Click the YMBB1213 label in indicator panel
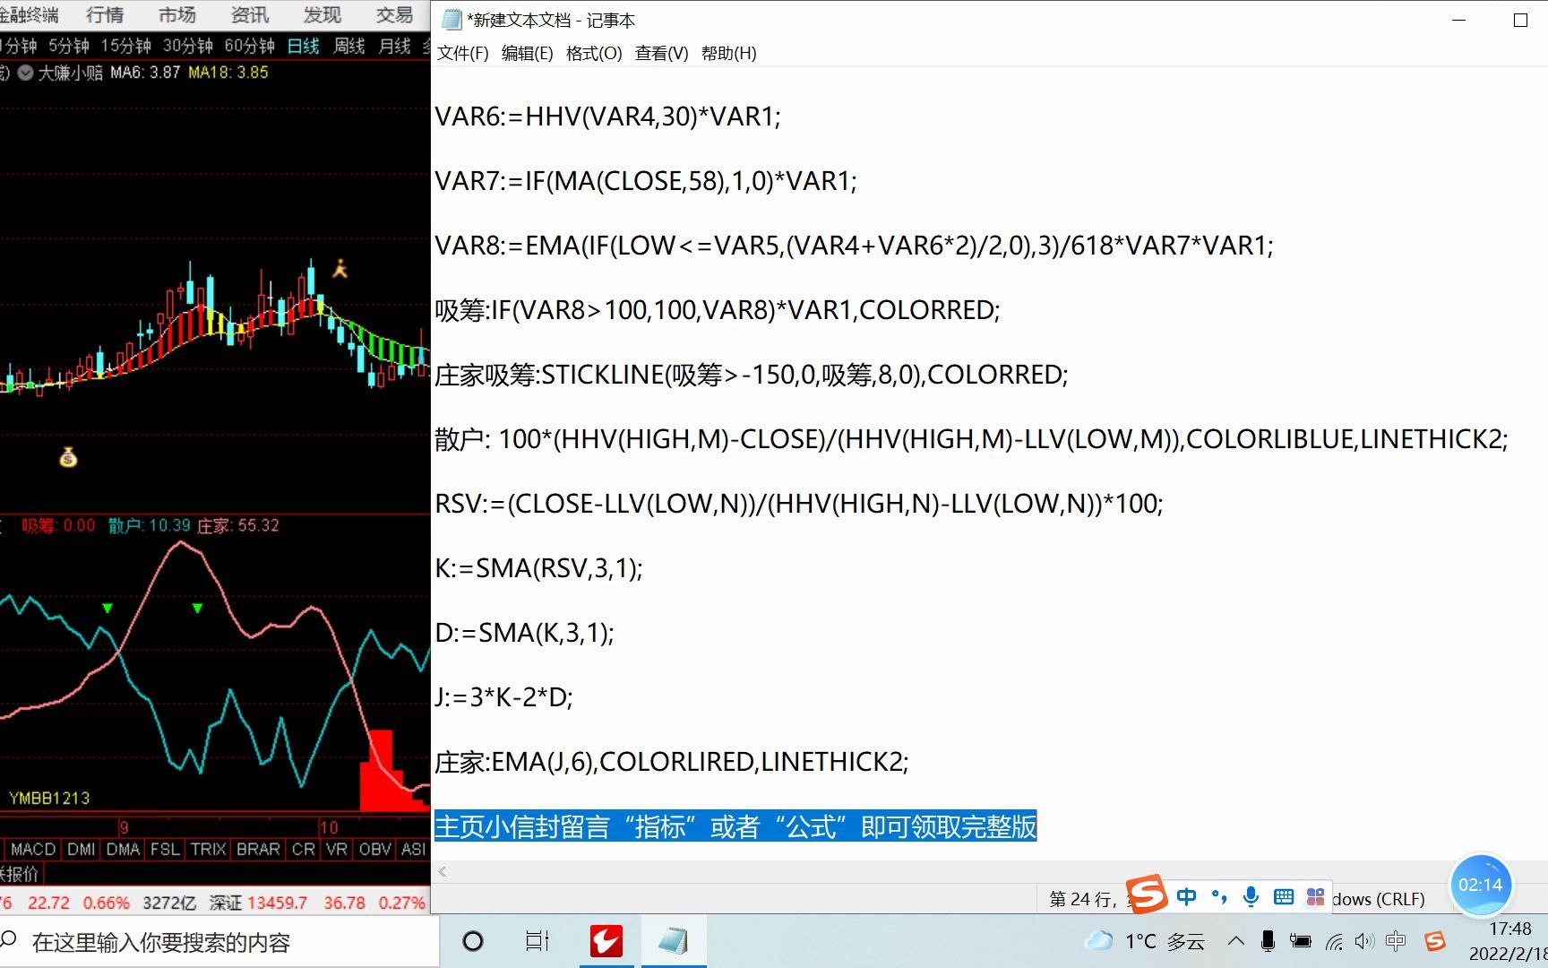Image resolution: width=1548 pixels, height=968 pixels. (49, 798)
